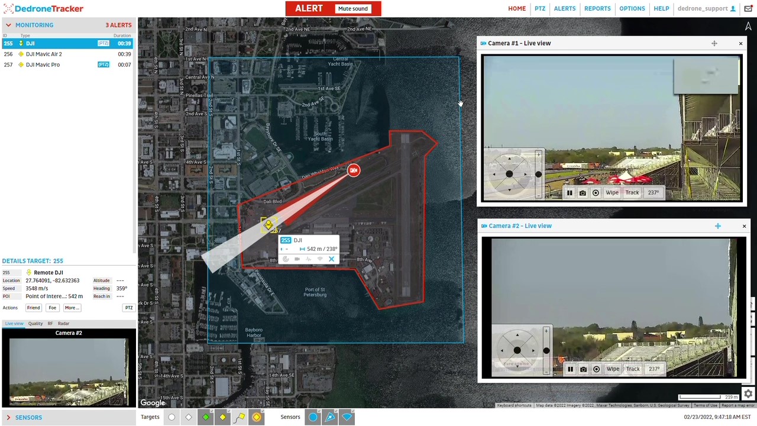Open dedrone_support user account

pos(706,9)
